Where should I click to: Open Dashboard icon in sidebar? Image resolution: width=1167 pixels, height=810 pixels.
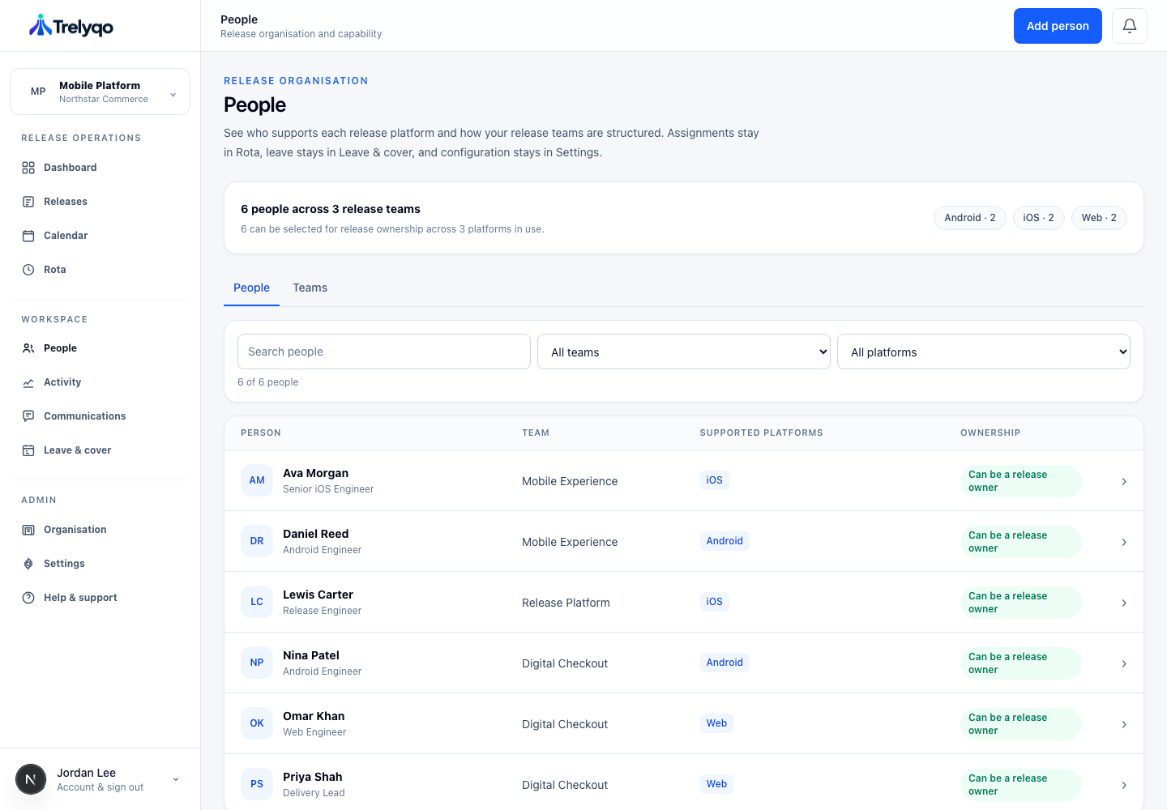(28, 168)
